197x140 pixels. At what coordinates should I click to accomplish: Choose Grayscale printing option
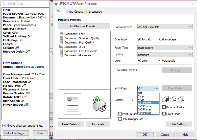point(161,61)
